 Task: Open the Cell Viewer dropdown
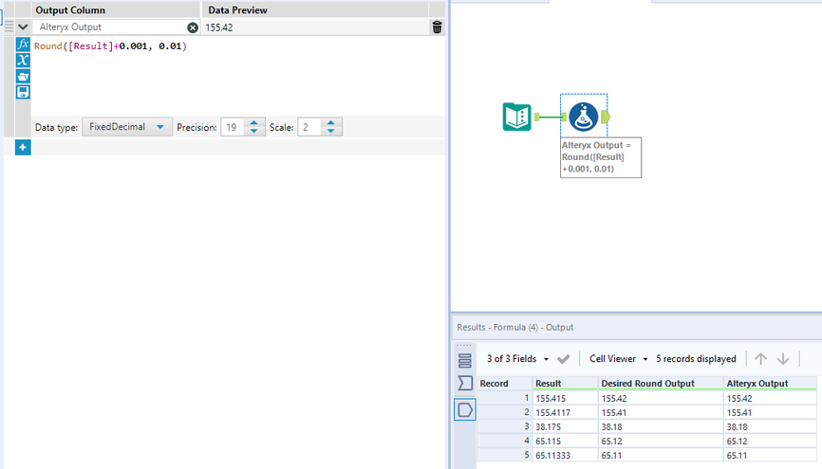(x=619, y=359)
